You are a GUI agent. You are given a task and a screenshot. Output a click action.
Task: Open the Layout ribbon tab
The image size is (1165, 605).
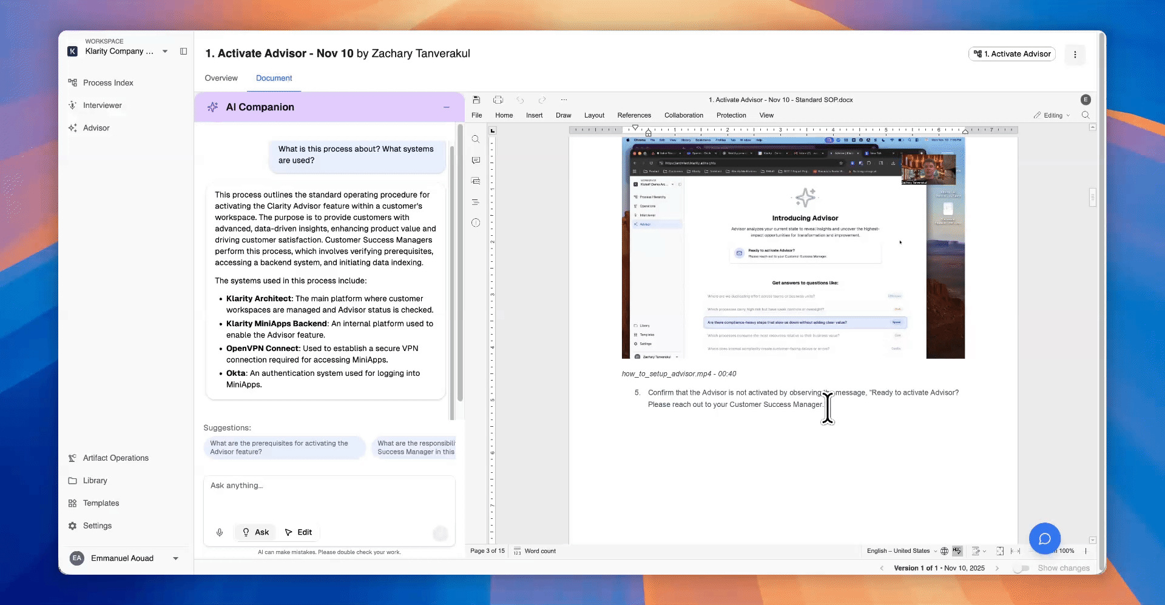click(594, 115)
